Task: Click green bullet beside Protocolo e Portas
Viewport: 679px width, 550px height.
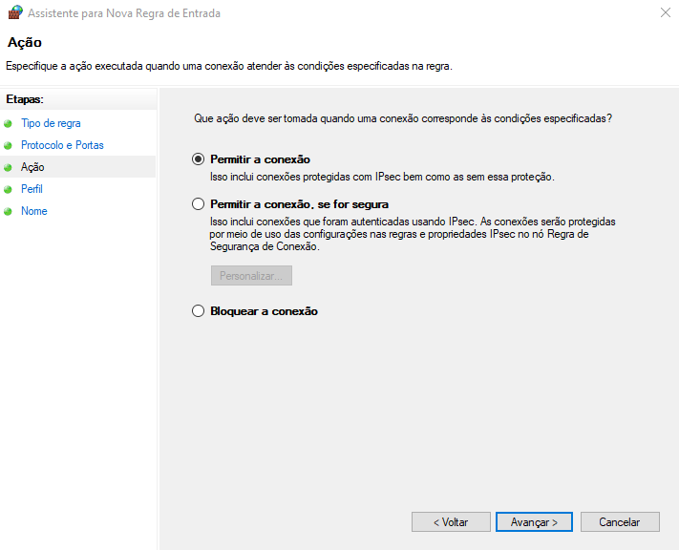Action: [9, 146]
